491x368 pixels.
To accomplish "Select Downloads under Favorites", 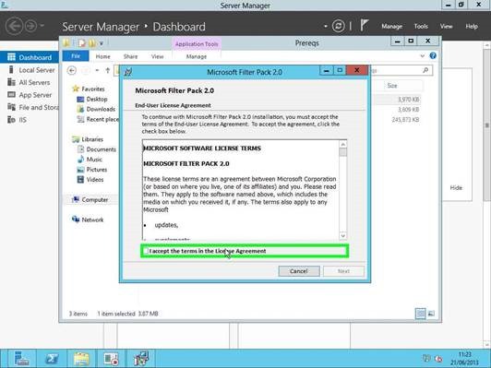I will click(x=96, y=109).
